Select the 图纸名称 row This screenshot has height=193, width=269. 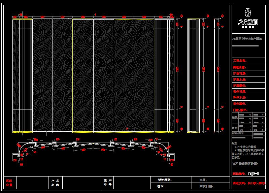click(x=240, y=67)
